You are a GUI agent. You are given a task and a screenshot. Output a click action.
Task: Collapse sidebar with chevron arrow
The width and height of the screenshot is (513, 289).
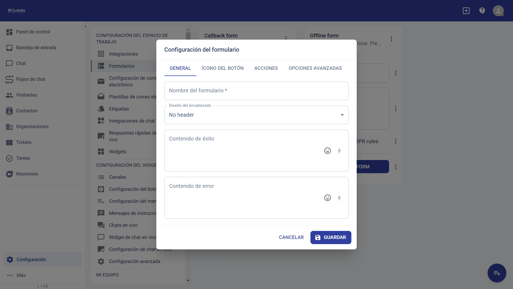(x=85, y=26)
